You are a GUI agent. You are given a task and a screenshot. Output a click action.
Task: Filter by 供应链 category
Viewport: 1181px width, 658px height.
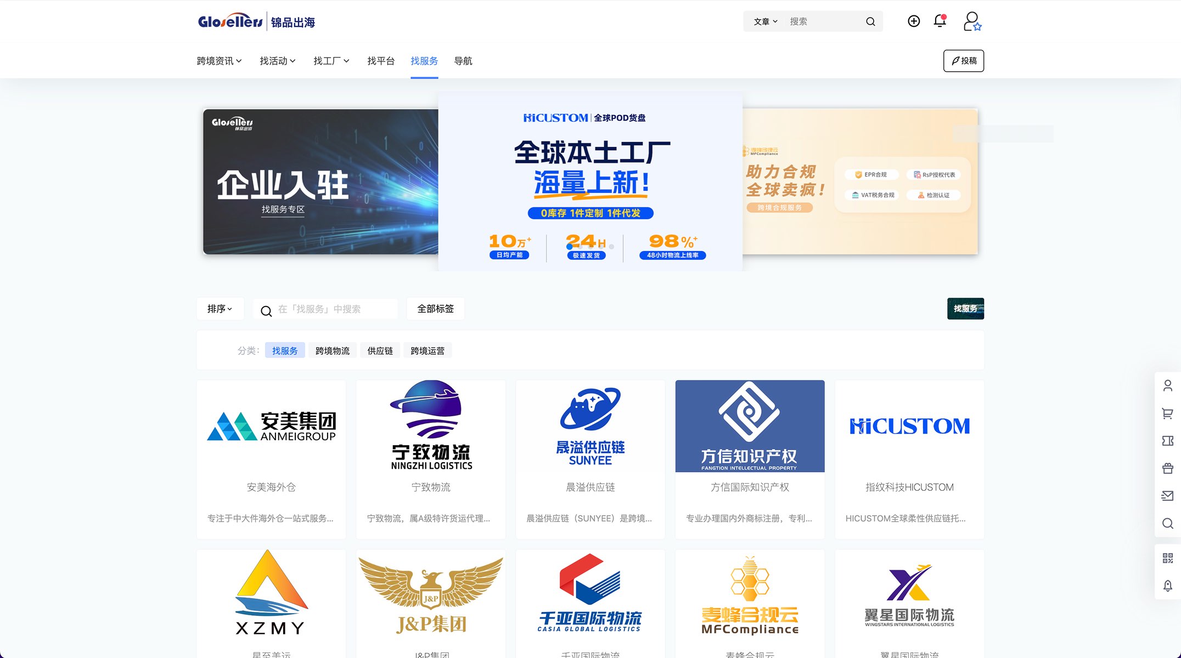[x=380, y=350]
